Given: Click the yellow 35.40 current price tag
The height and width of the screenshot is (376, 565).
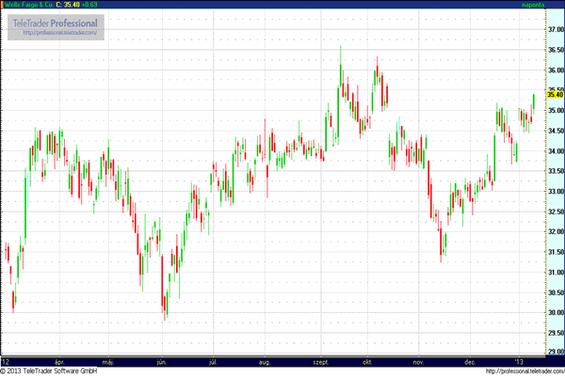Looking at the screenshot, I should pyautogui.click(x=554, y=95).
